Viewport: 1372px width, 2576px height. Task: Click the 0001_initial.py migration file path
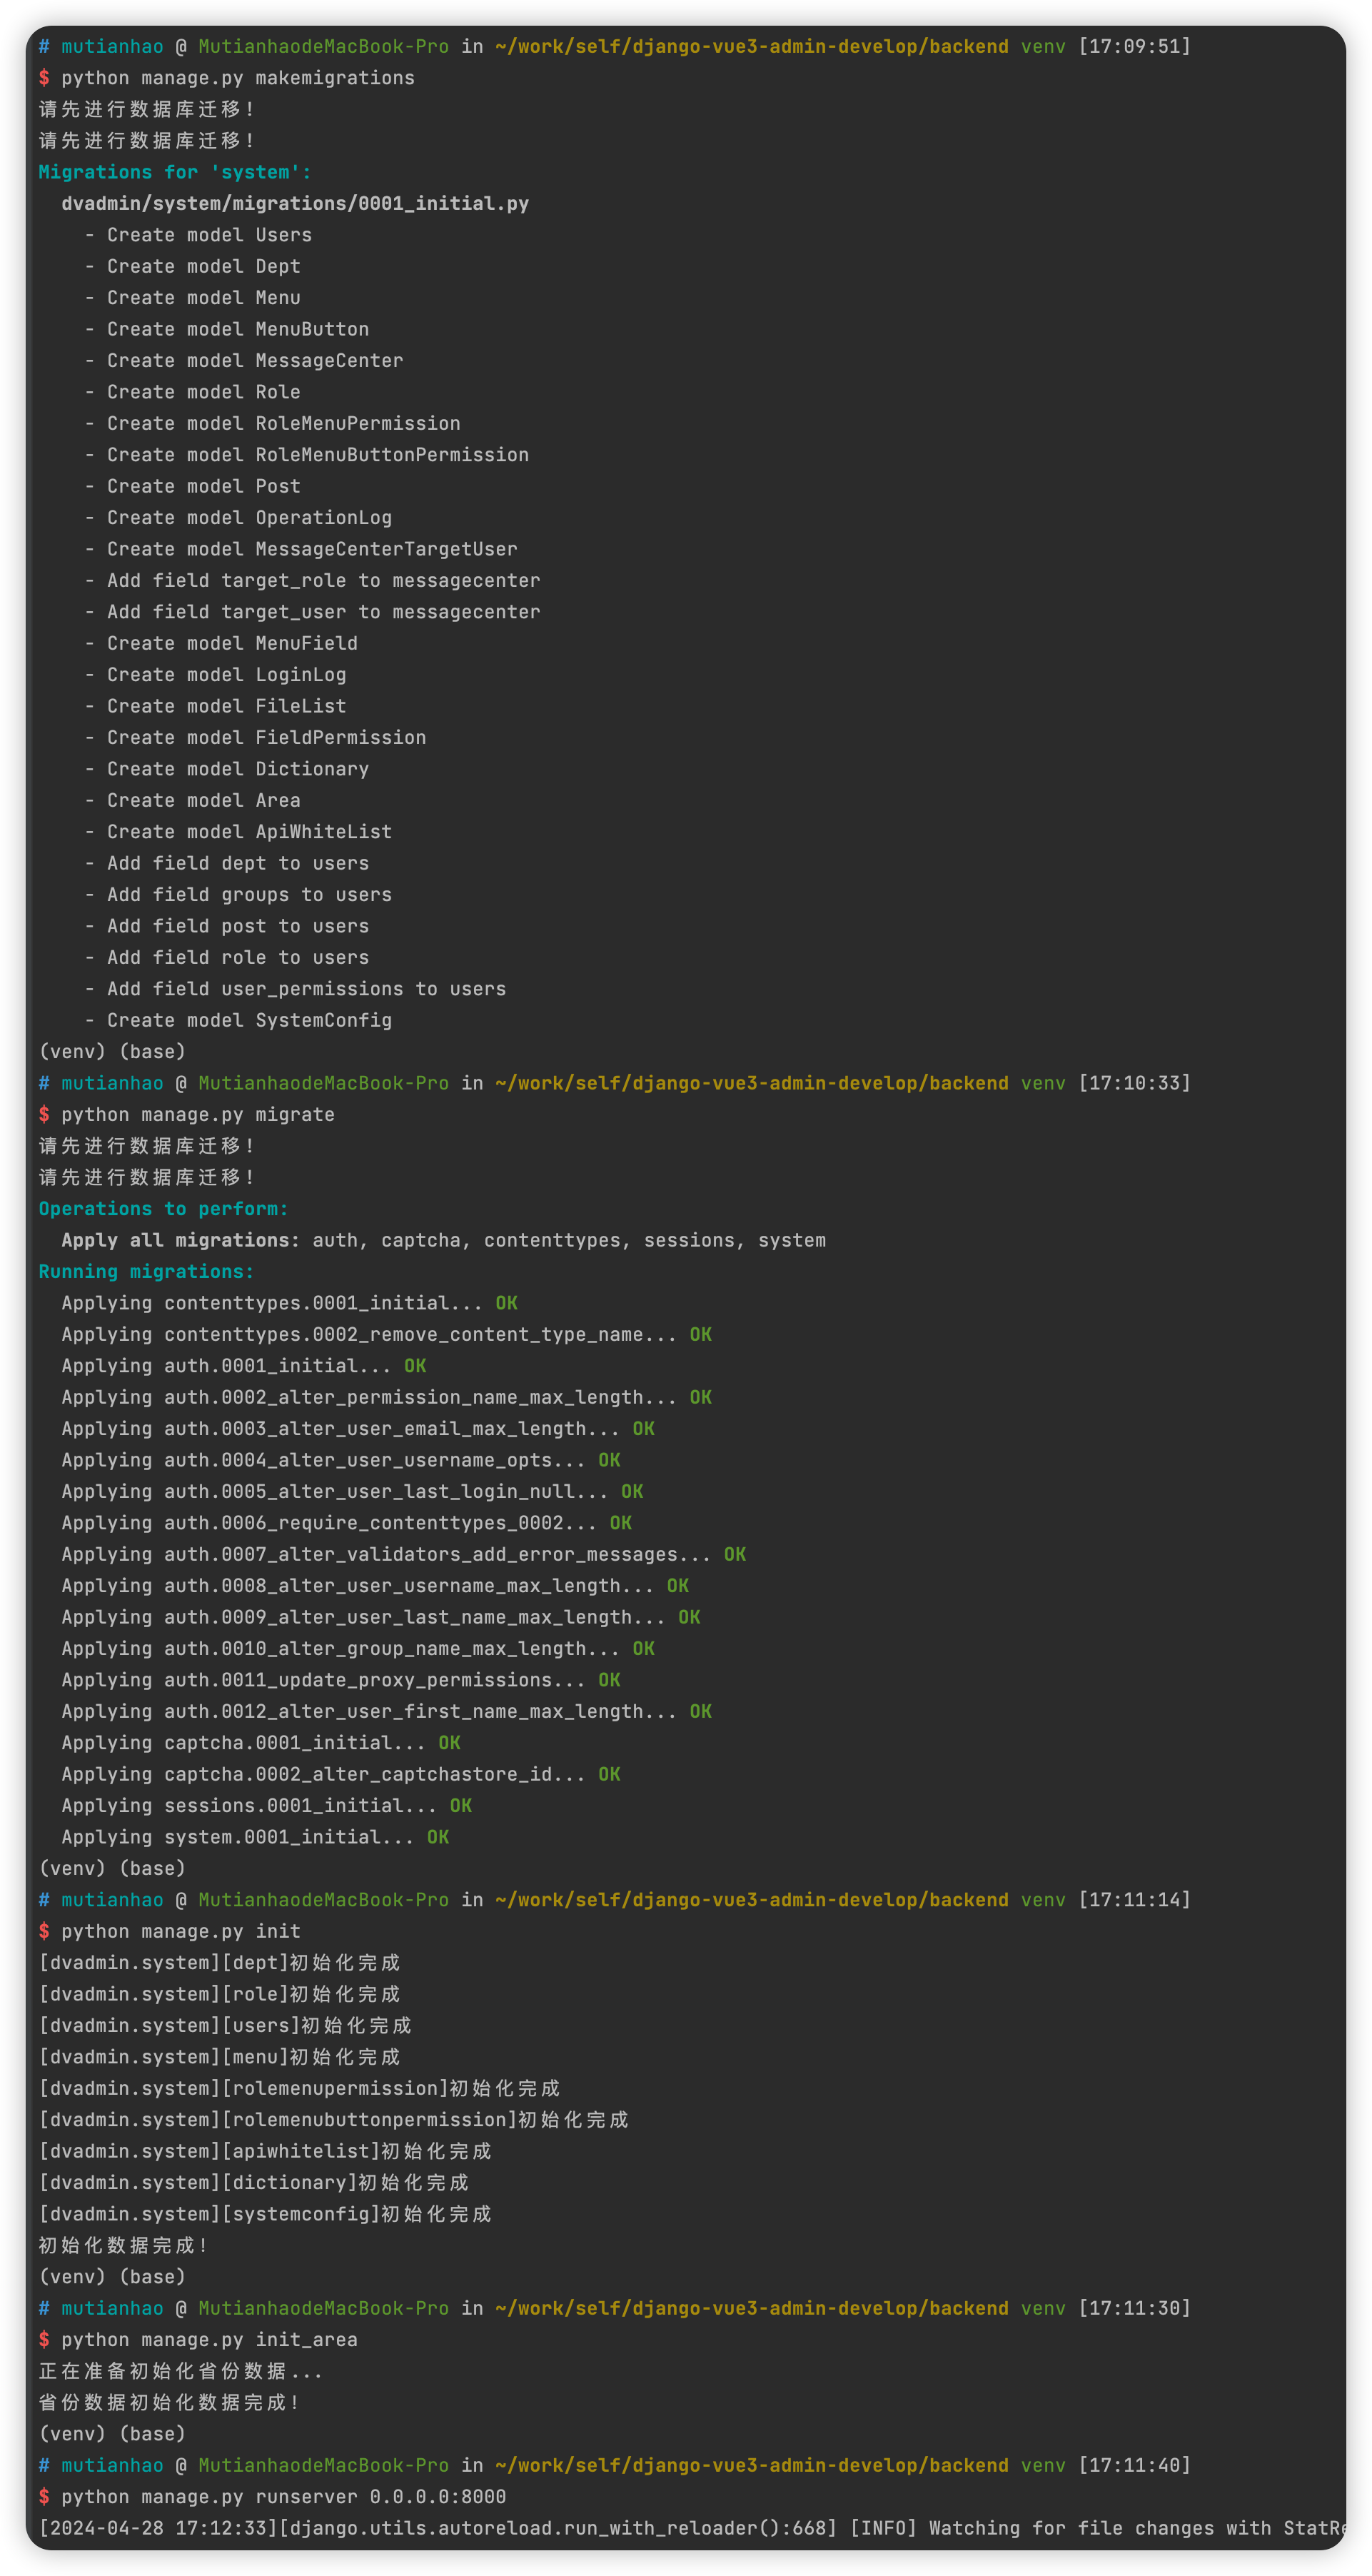(295, 204)
